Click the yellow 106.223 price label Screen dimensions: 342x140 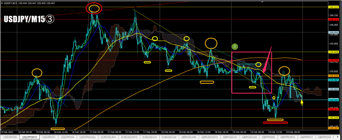pos(334,7)
